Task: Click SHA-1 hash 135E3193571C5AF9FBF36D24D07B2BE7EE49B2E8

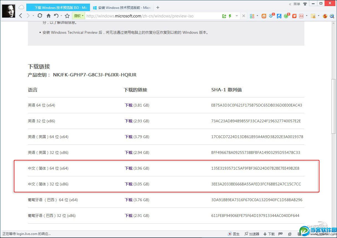Action: coord(255,168)
